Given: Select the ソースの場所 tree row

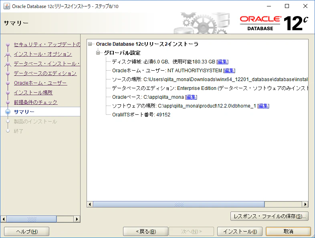Looking at the screenshot, I should (210, 79).
